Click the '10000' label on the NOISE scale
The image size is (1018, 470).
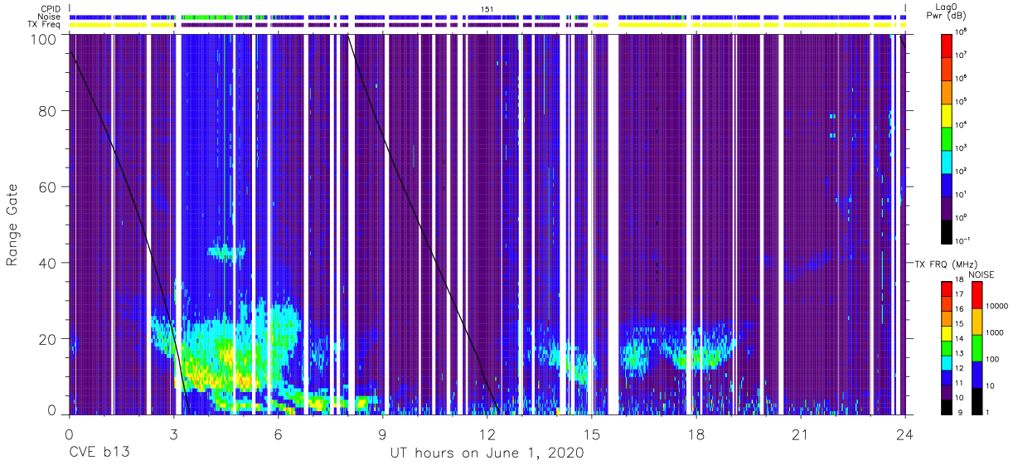pyautogui.click(x=997, y=306)
